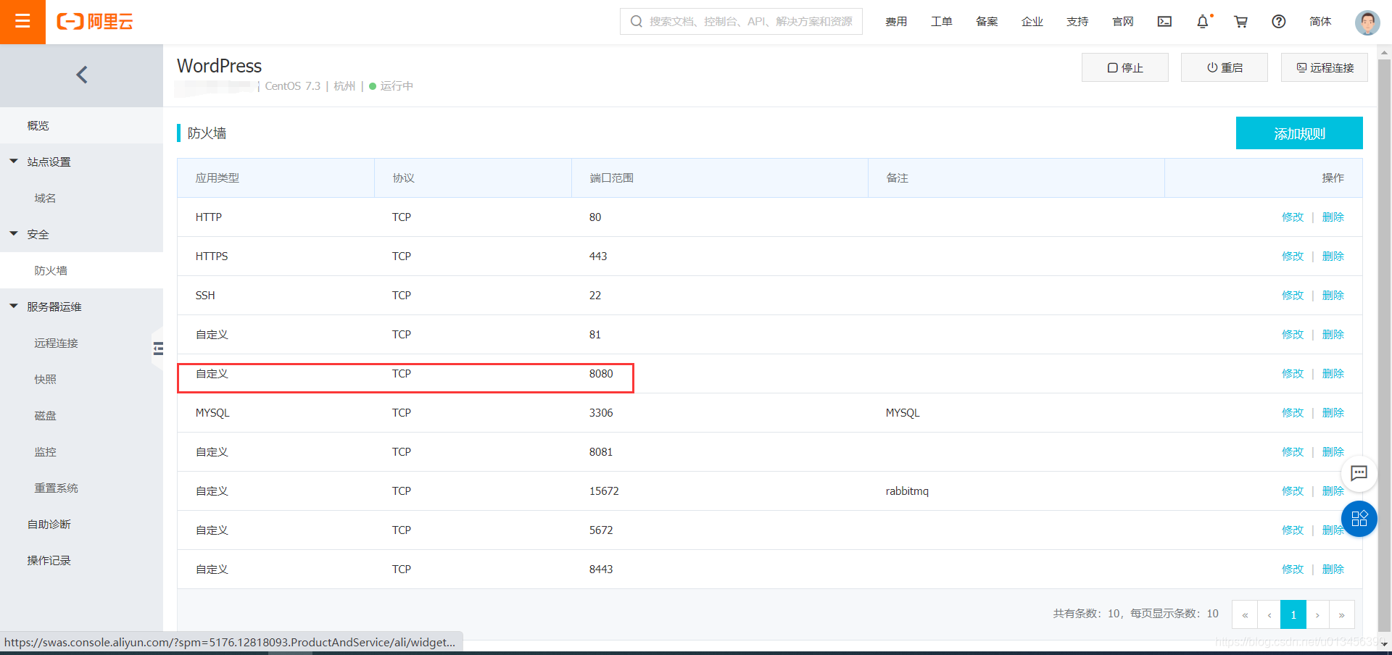Open 磁盘 in the sidebar

[81, 415]
